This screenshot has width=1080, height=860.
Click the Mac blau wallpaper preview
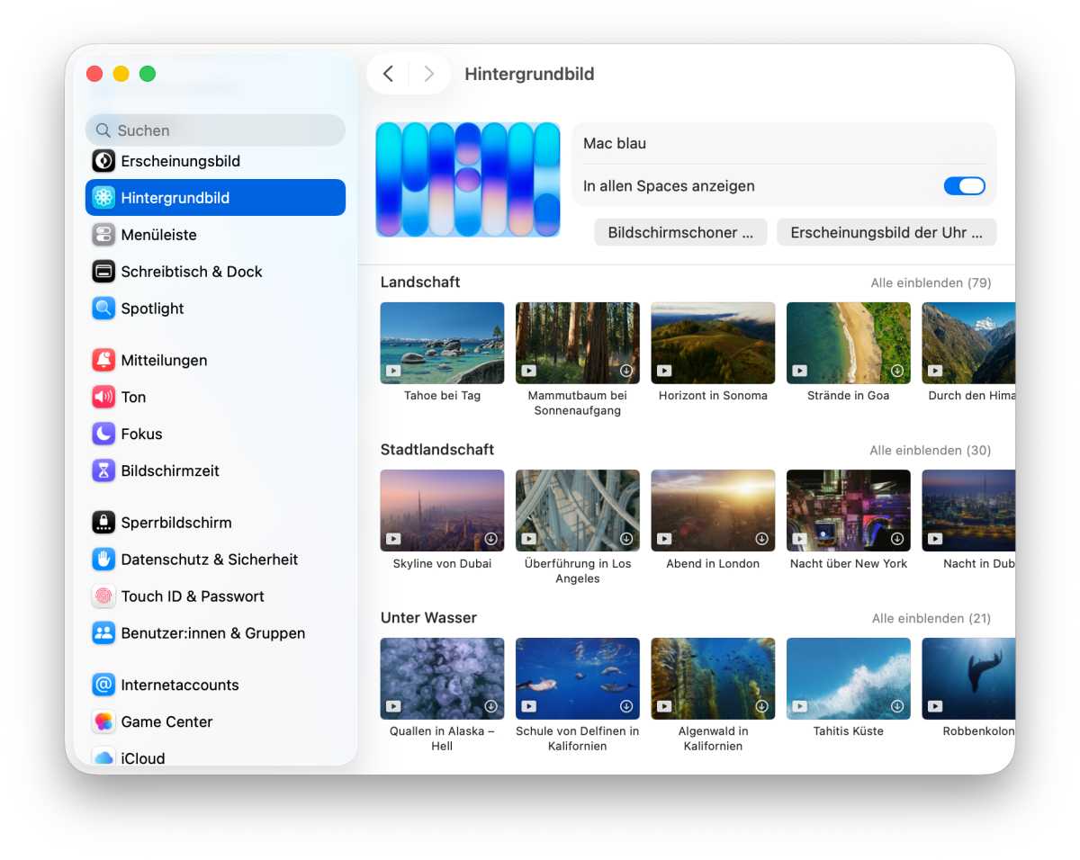click(x=468, y=179)
